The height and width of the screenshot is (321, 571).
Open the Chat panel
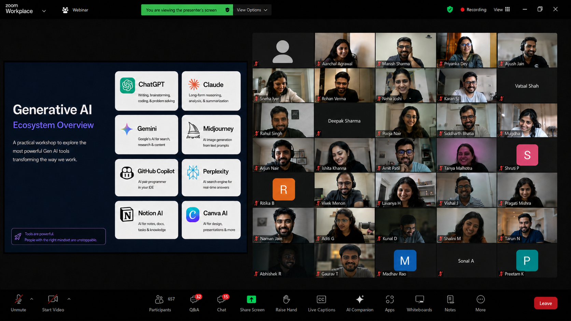point(222,303)
